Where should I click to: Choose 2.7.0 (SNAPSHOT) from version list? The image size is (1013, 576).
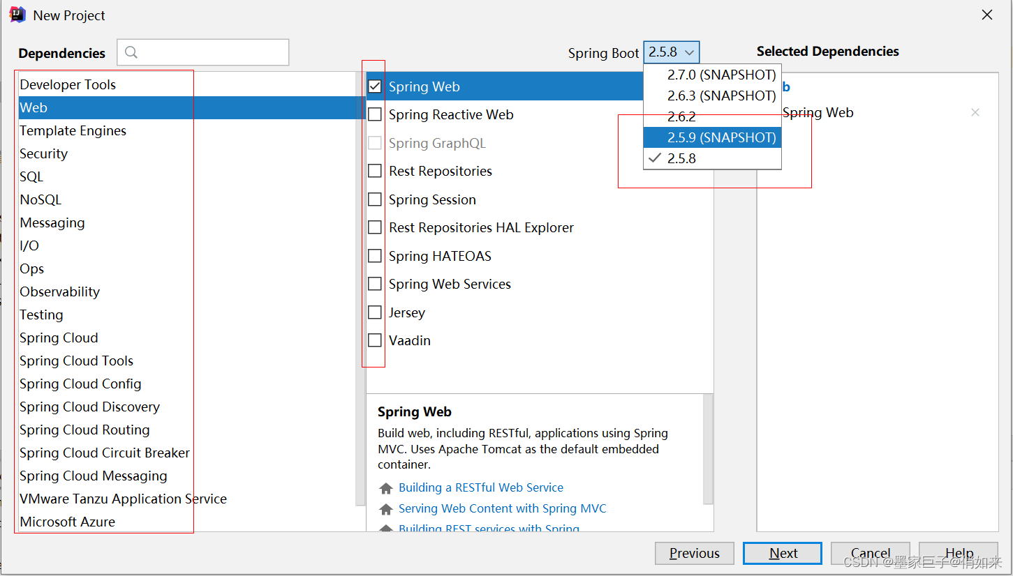(712, 75)
